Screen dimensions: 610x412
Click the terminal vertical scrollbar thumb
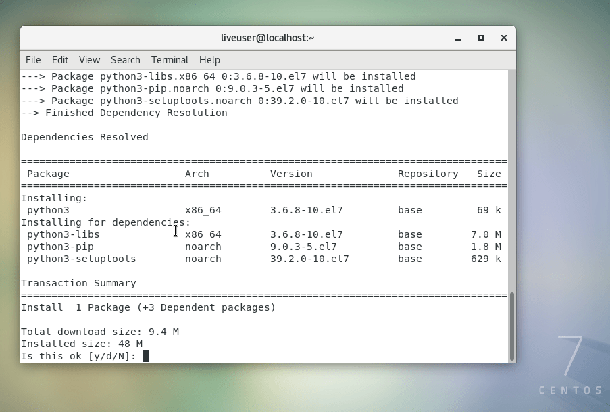511,326
